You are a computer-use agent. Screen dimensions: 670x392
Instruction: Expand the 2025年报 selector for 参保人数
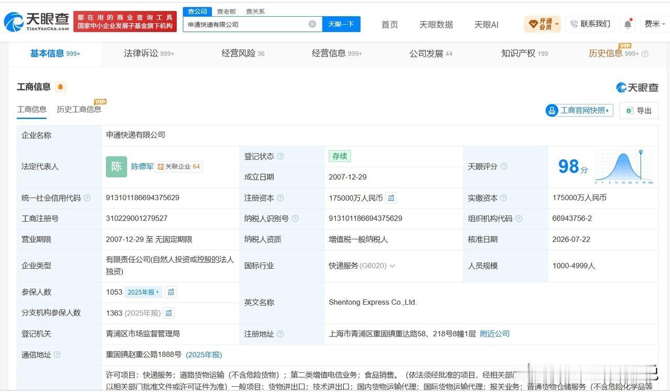[143, 292]
